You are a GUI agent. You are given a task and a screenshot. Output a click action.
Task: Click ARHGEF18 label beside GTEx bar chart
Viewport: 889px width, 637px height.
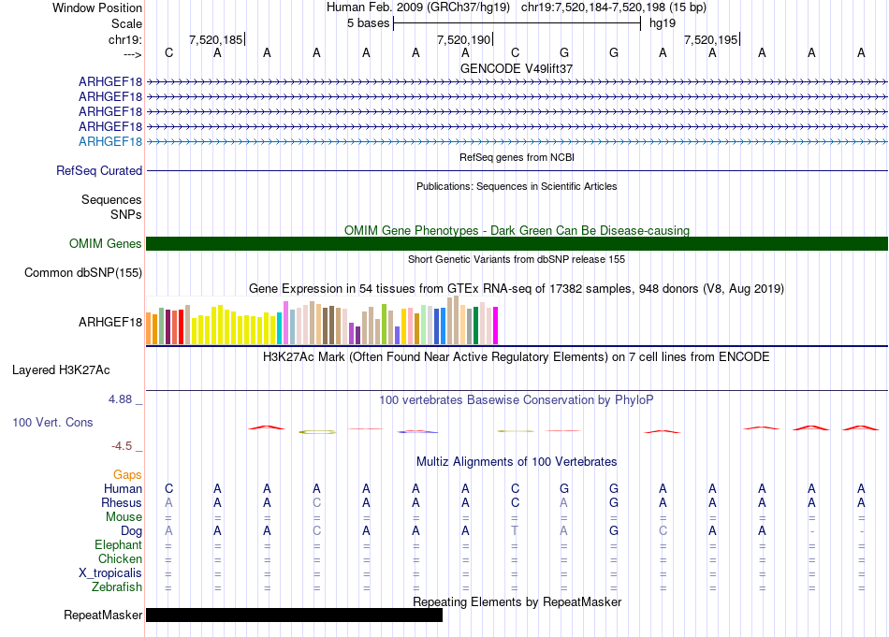110,322
